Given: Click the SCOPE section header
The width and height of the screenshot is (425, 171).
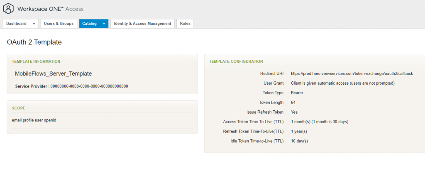Looking at the screenshot, I should tap(19, 108).
